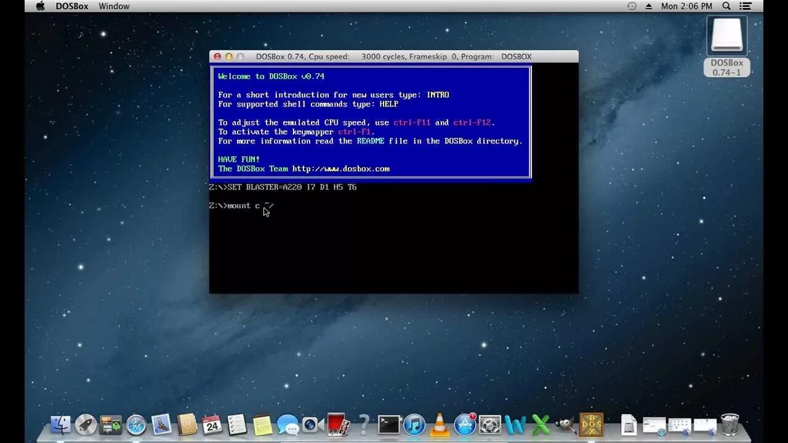The image size is (788, 443).
Task: Open Messages speech bubble in Dock
Action: pos(287,425)
